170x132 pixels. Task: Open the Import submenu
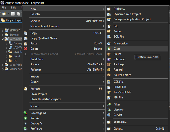tap(64, 77)
